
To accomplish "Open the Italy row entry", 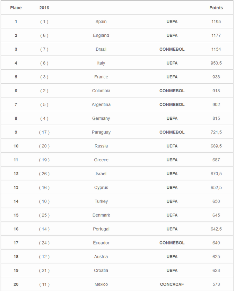I will (x=101, y=63).
